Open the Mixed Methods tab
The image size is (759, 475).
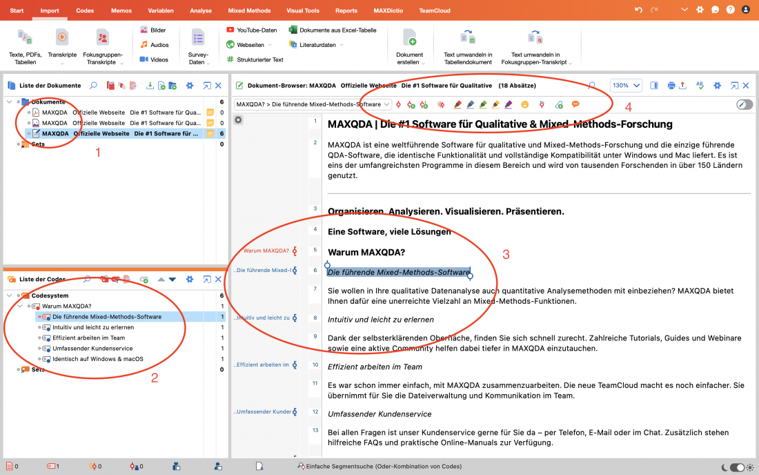click(x=249, y=10)
